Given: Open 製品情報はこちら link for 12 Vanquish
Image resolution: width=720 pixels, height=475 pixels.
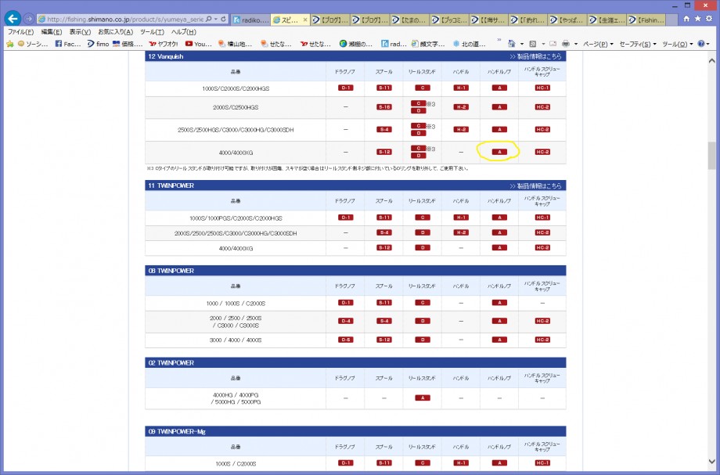Looking at the screenshot, I should point(535,56).
